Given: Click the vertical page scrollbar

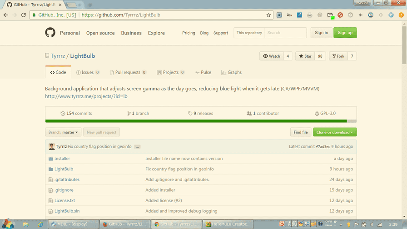Looking at the screenshot, I should coord(404,44).
